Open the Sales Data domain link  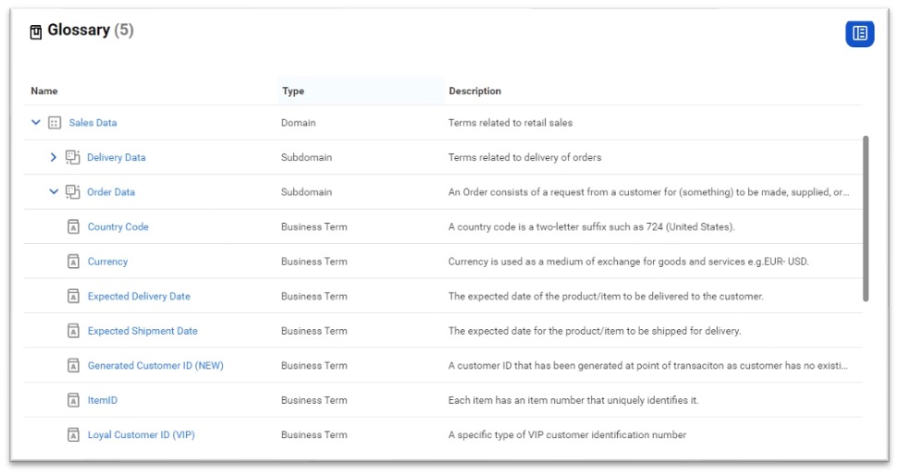click(92, 123)
